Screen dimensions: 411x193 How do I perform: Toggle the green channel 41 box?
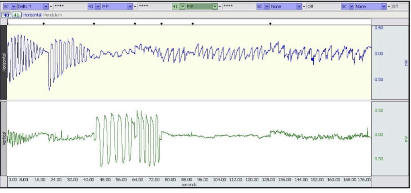[16, 15]
